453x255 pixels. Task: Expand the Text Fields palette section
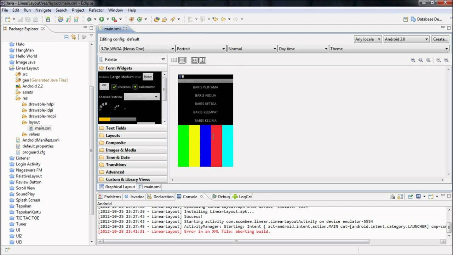click(116, 128)
